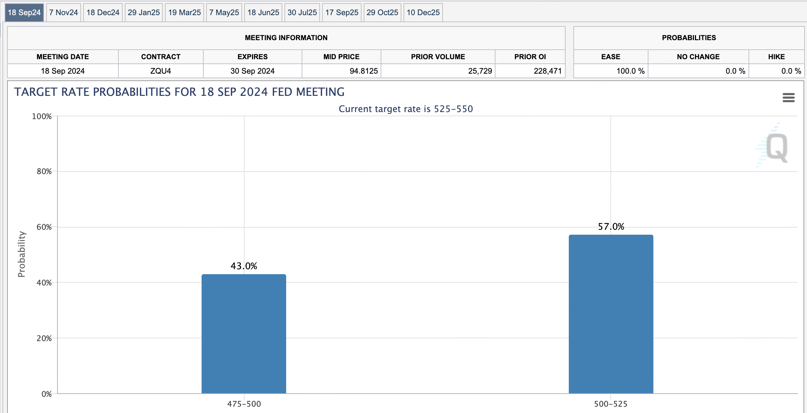
Task: Open the chart hamburger menu icon
Action: [x=788, y=98]
